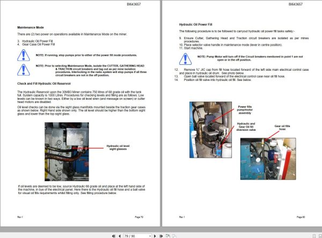Click the gear oil fills hose photo
Viewport: 322px width, 238px height.
(268, 159)
